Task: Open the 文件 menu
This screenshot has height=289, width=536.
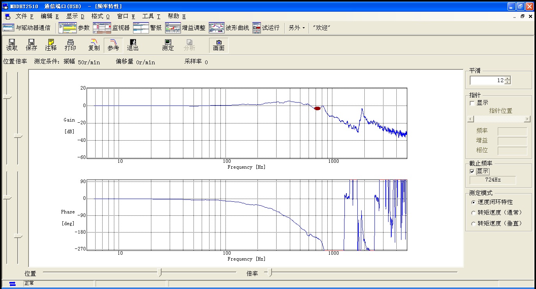Action: tap(24, 16)
